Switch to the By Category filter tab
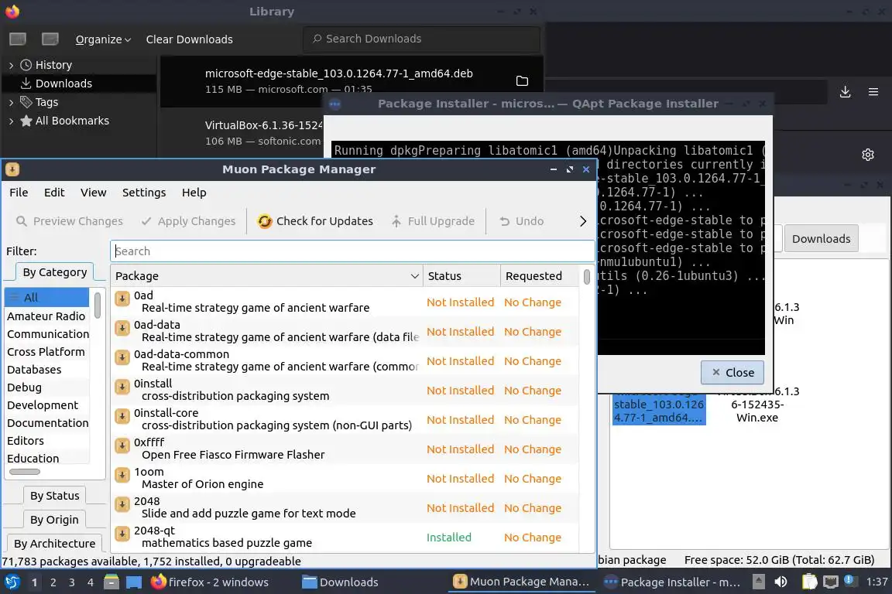 [x=55, y=272]
